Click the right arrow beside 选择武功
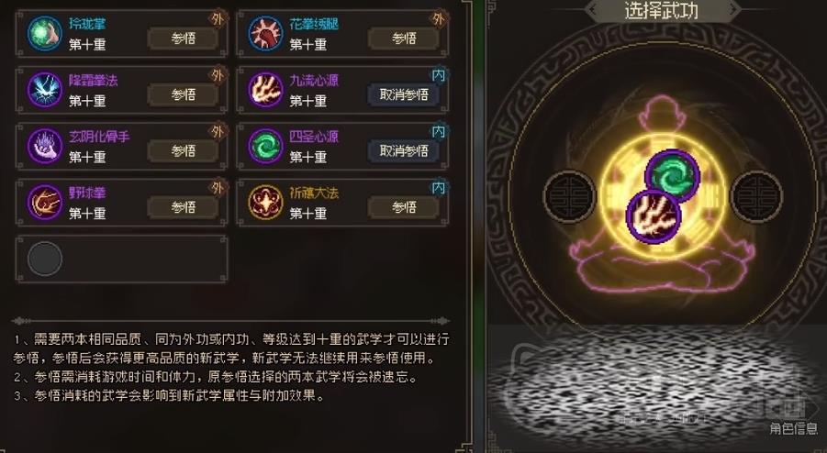This screenshot has width=827, height=453. click(733, 9)
